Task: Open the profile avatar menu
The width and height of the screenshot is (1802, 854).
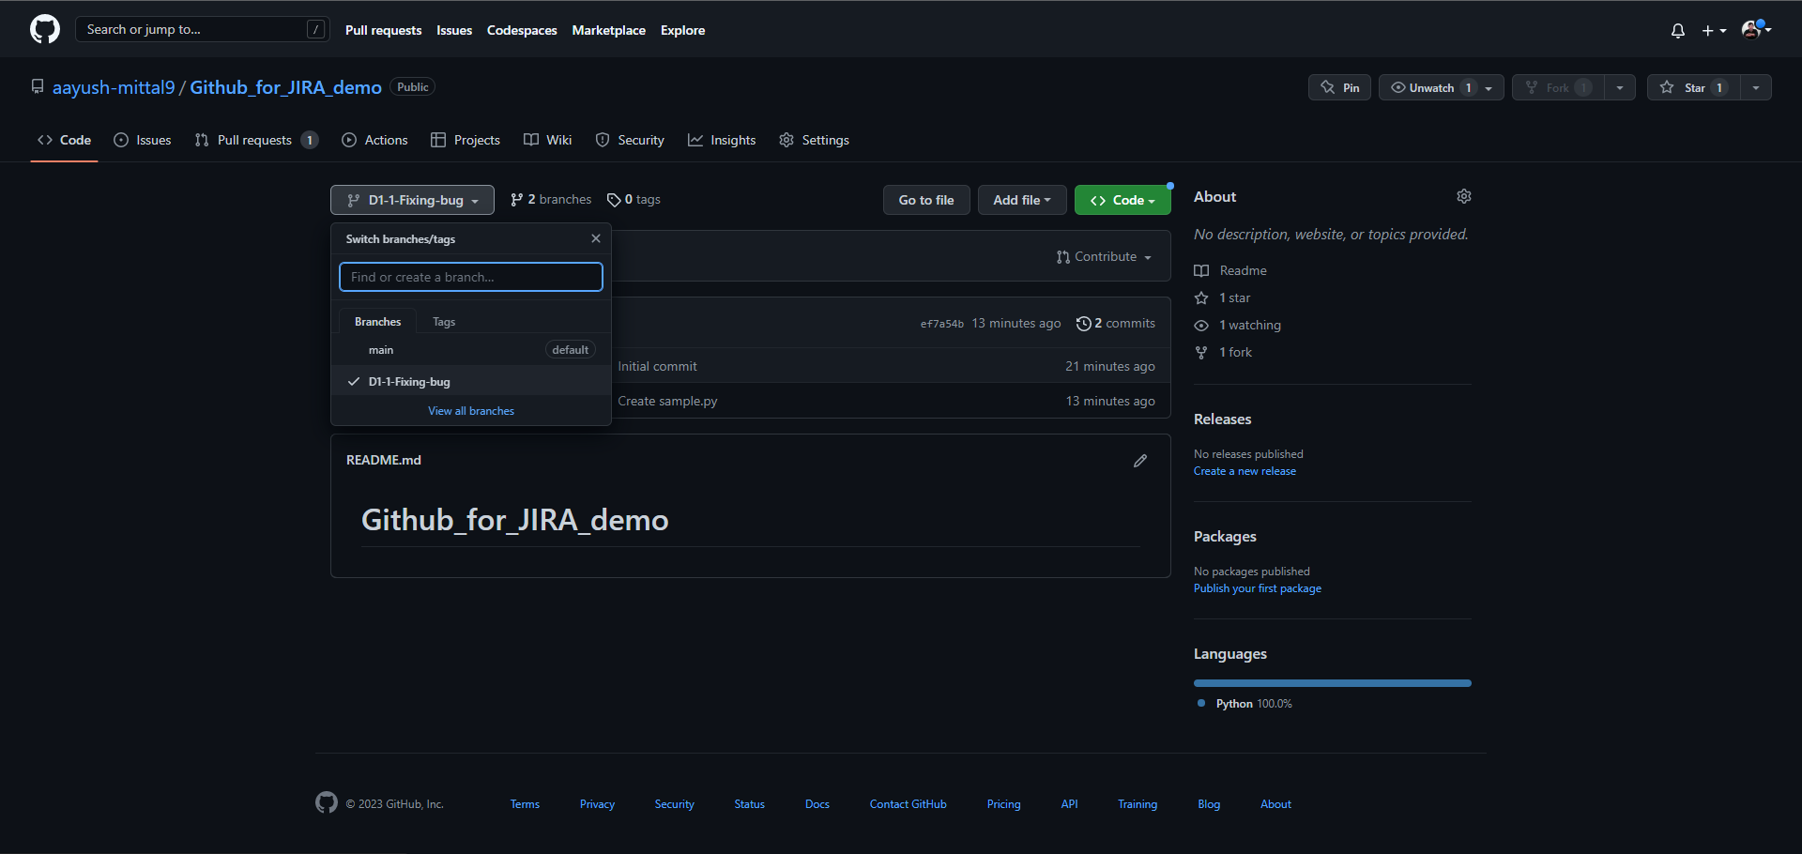Action: coord(1753,29)
